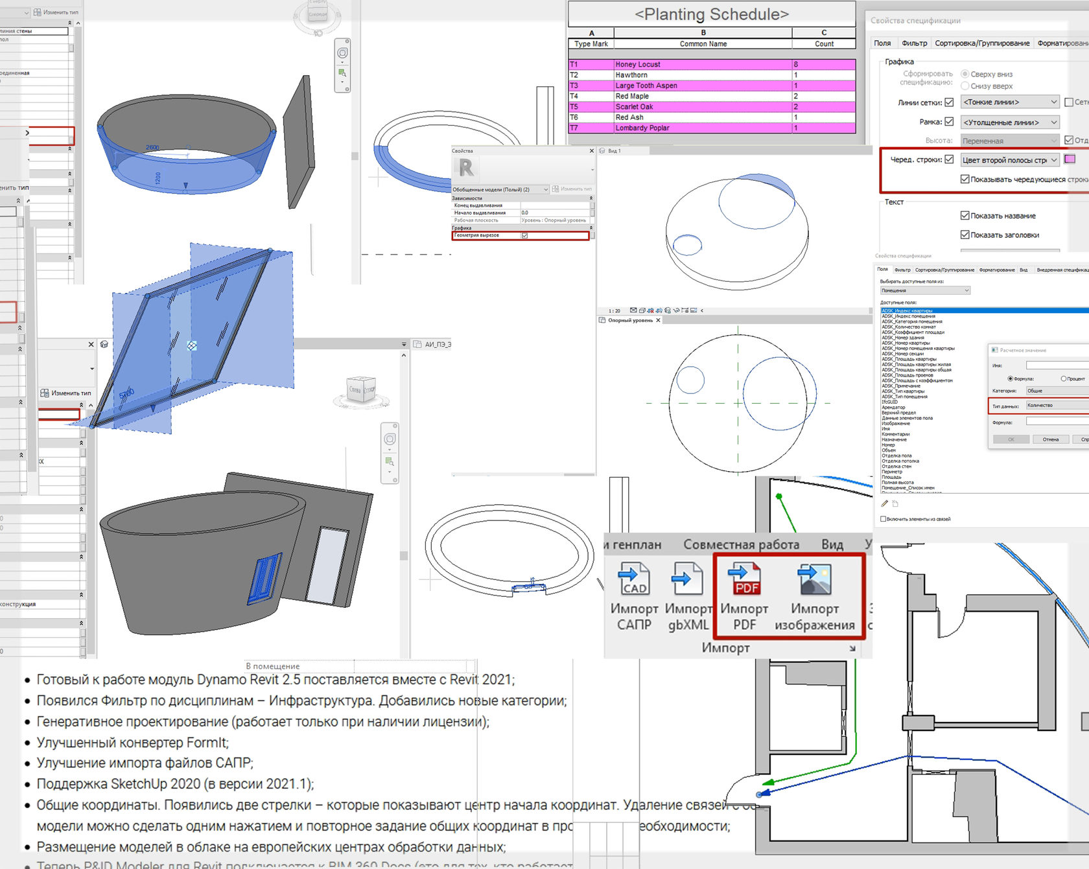1089x869 pixels.
Task: Select the Снизу вверх radio button
Action: click(965, 86)
